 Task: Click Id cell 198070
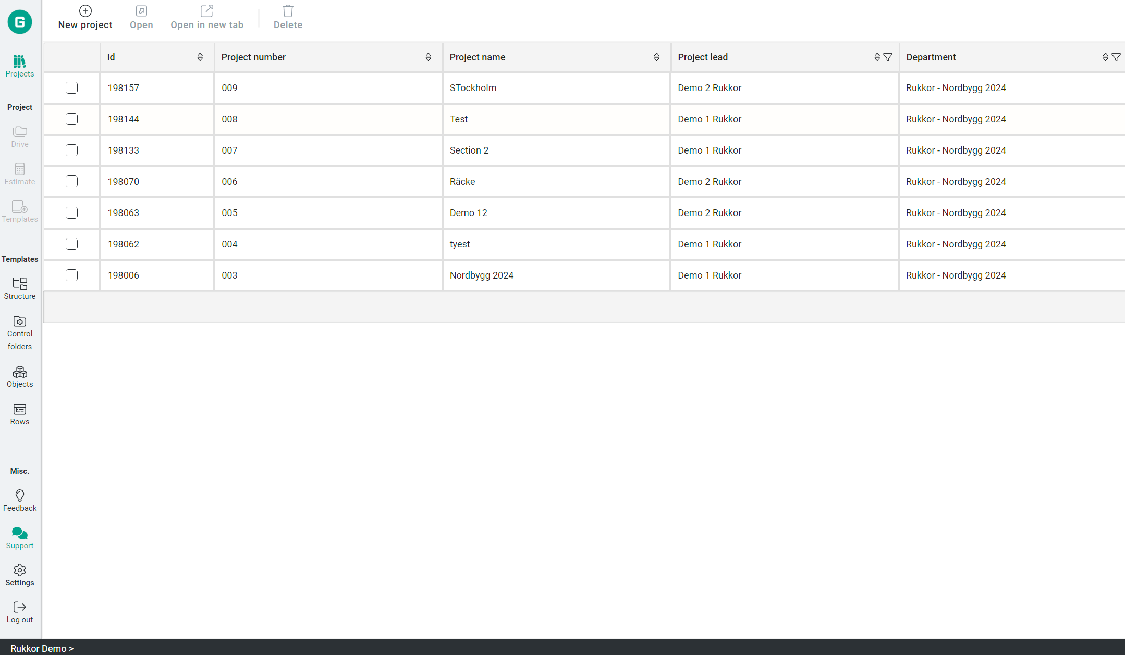click(157, 182)
